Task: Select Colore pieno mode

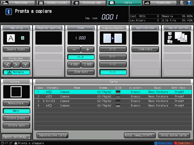Action: click(17, 118)
